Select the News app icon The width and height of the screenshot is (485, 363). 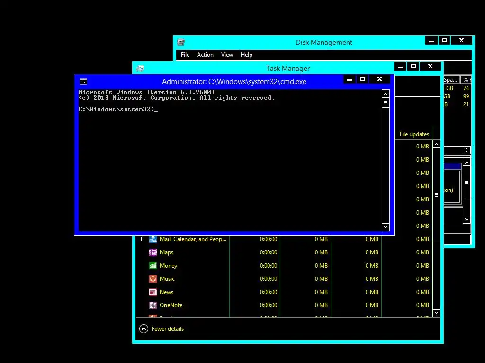(153, 292)
